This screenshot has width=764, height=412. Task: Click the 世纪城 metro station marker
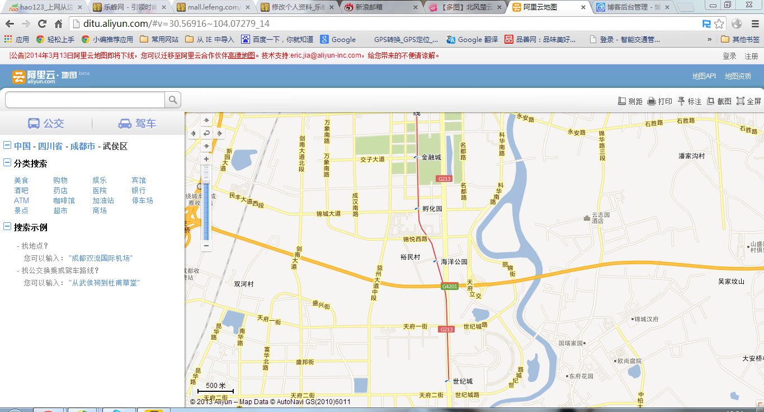447,381
